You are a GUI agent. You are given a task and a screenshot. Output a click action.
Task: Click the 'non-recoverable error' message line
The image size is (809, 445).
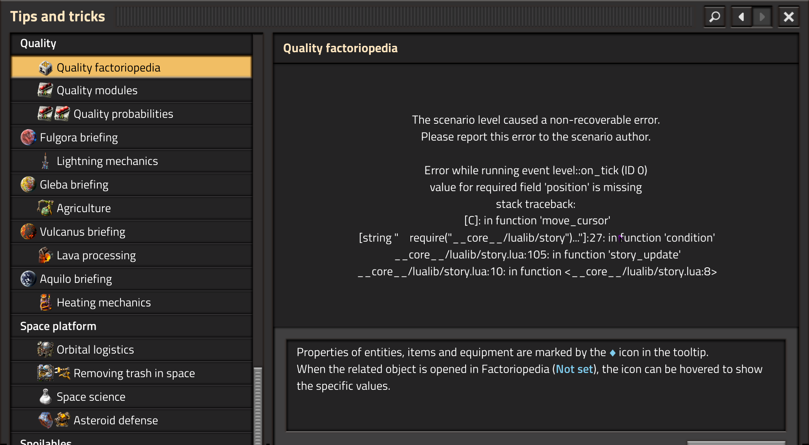[x=536, y=120]
